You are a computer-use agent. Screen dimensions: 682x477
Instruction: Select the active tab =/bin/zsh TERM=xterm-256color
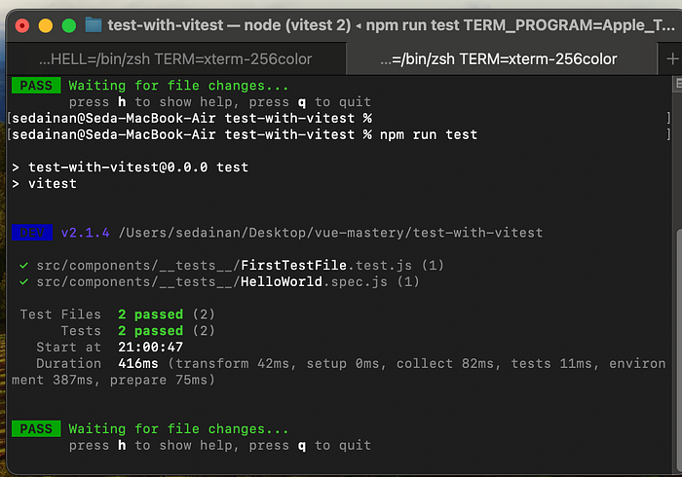point(501,59)
